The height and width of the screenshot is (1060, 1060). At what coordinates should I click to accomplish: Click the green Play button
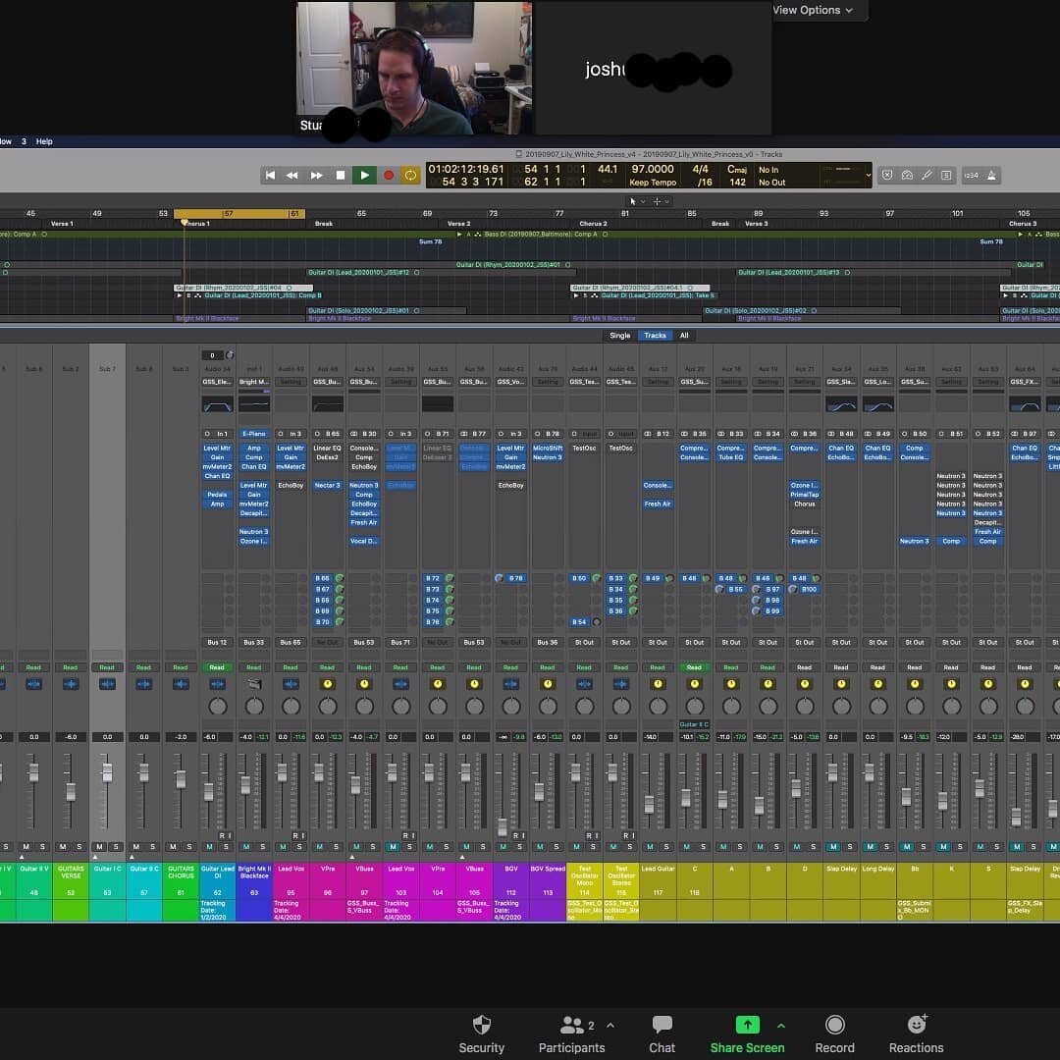tap(364, 175)
